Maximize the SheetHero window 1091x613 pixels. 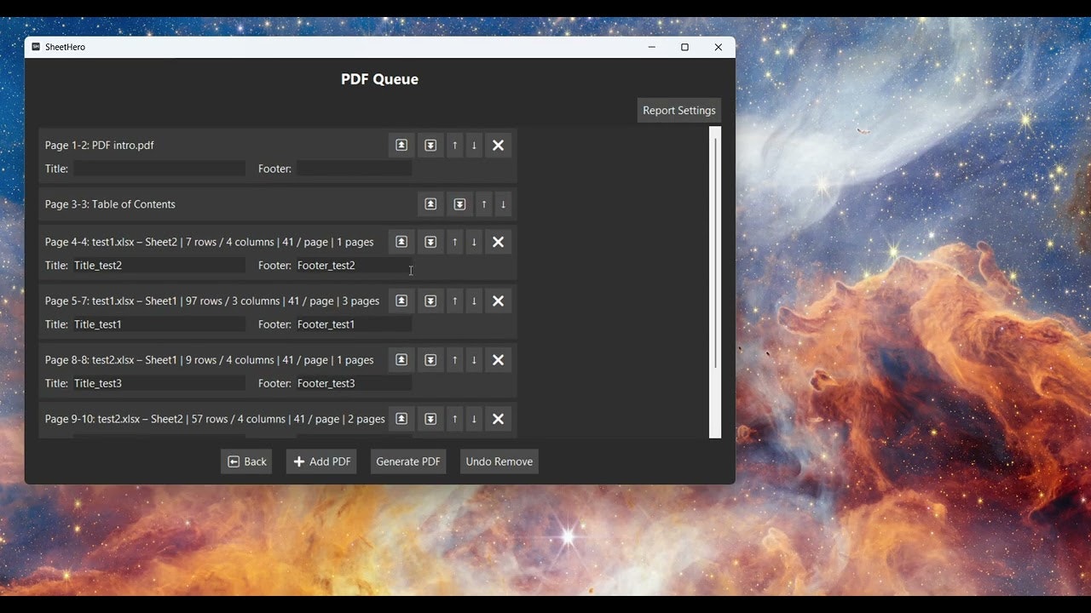684,48
